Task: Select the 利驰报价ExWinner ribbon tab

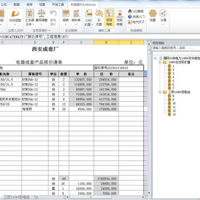Action: point(83,4)
